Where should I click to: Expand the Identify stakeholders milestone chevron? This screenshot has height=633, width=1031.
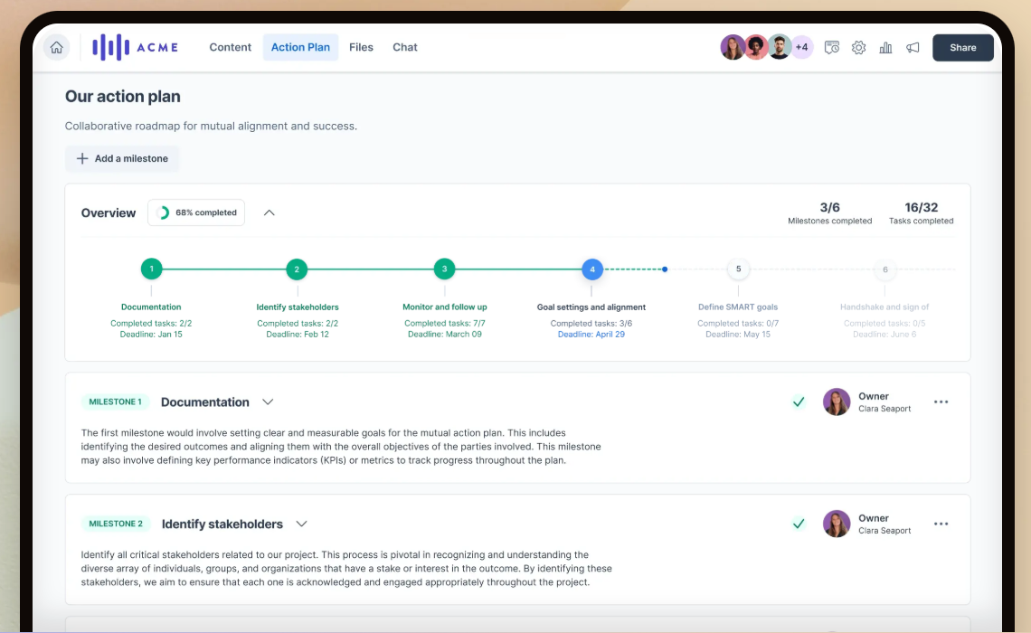pos(301,524)
